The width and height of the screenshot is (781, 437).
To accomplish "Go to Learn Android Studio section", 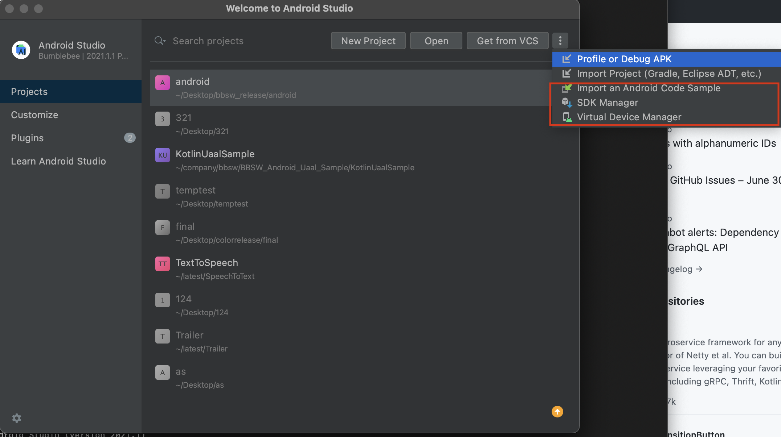I will pos(58,161).
